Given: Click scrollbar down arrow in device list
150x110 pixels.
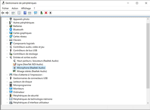Looking at the screenshot, I should pyautogui.click(x=148, y=103).
